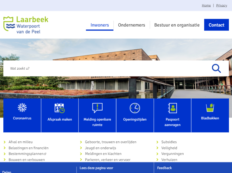Click the Afspraak maken calendar icon
This screenshot has height=173, width=232.
(60, 108)
